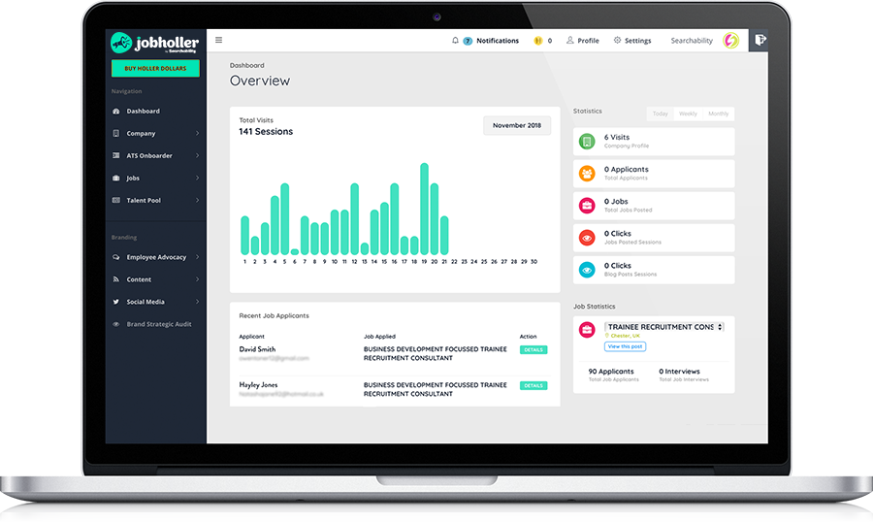Click the jobholler logo
The width and height of the screenshot is (873, 522).
(154, 43)
